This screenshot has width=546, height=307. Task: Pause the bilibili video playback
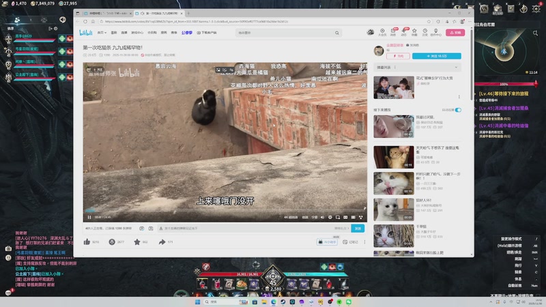coord(89,217)
